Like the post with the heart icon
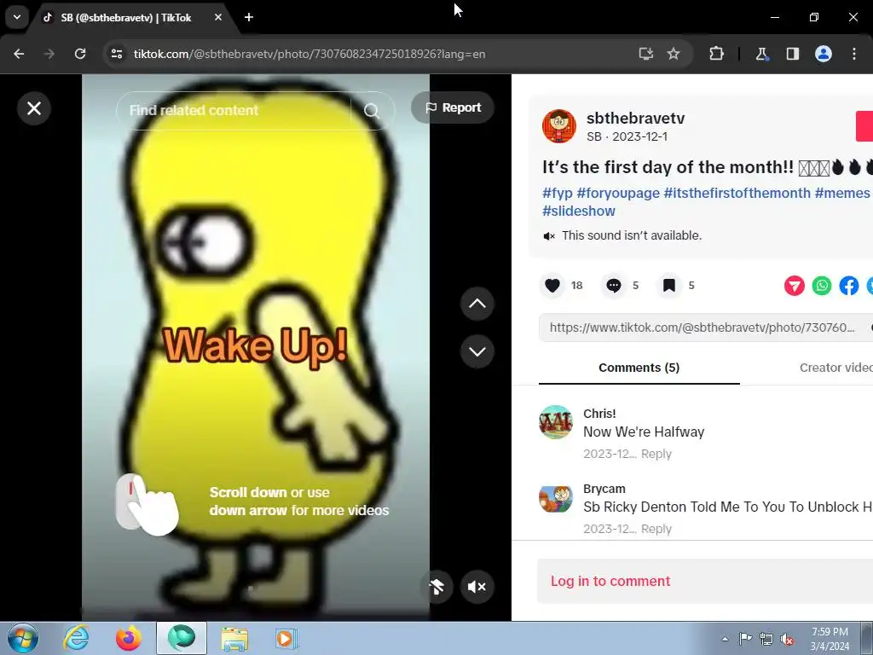The image size is (873, 655). tap(552, 286)
